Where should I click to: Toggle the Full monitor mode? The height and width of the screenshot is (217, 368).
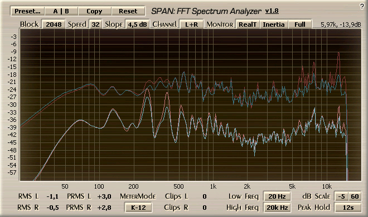pos(300,24)
